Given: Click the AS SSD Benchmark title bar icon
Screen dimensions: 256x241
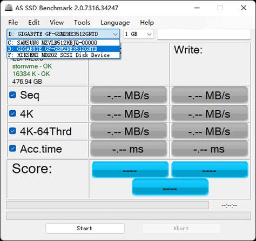Looking at the screenshot, I should (9, 8).
